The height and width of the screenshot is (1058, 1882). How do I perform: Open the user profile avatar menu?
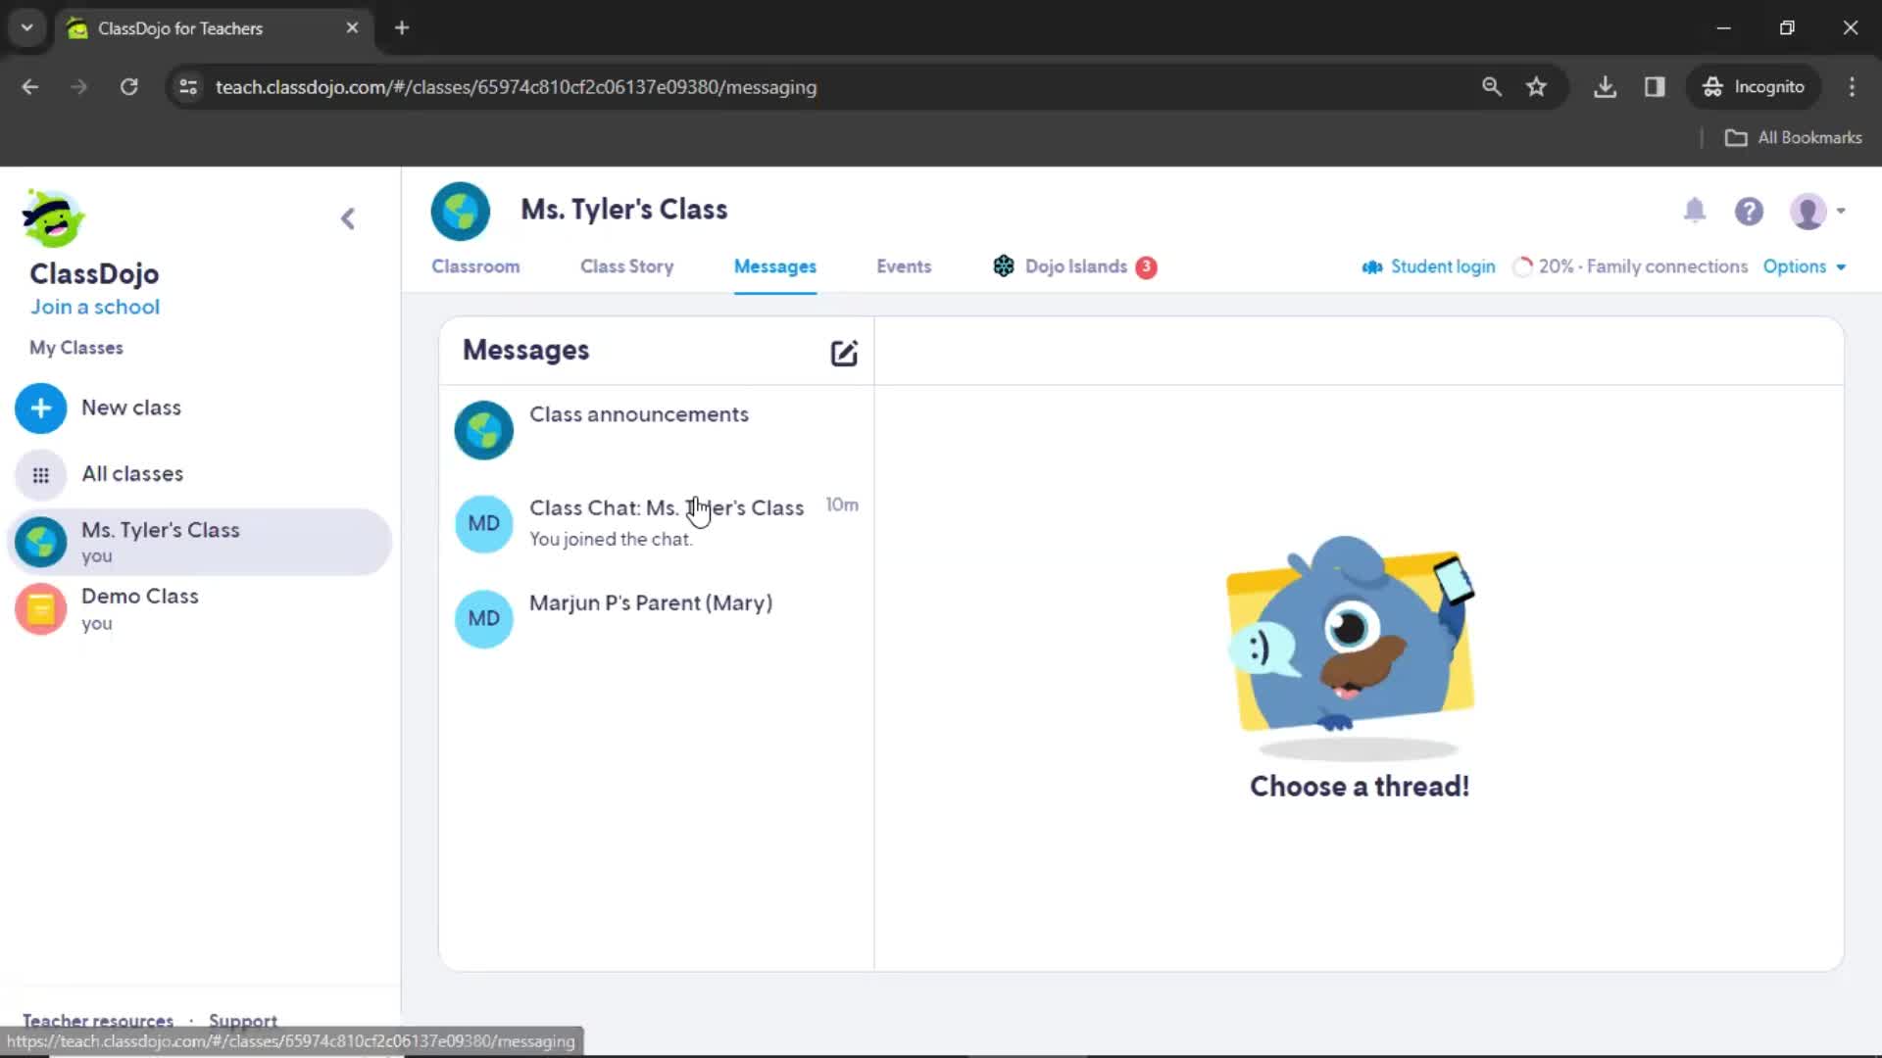click(1817, 211)
